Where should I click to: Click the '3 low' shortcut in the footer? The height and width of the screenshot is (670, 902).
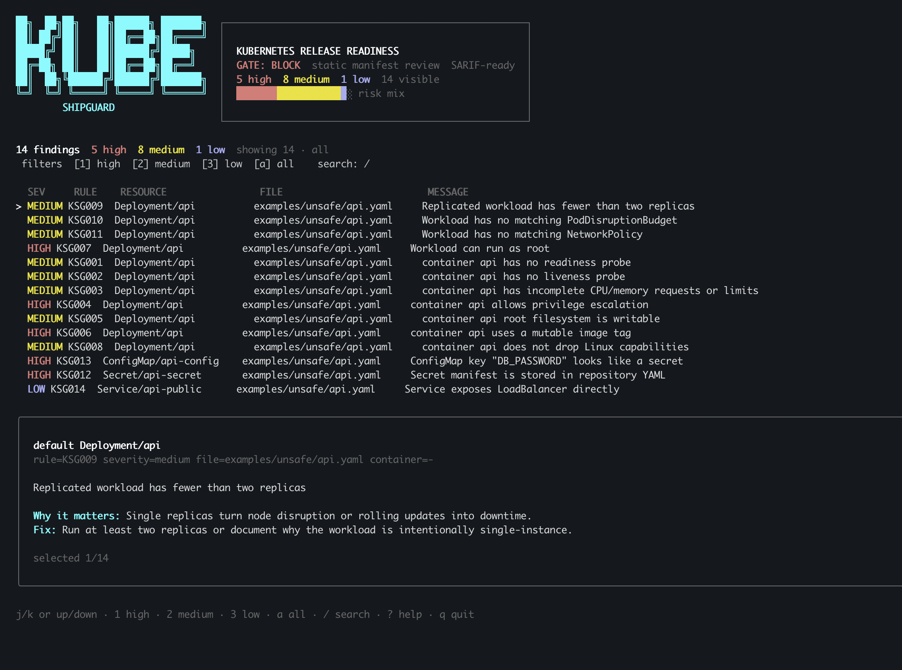click(245, 615)
